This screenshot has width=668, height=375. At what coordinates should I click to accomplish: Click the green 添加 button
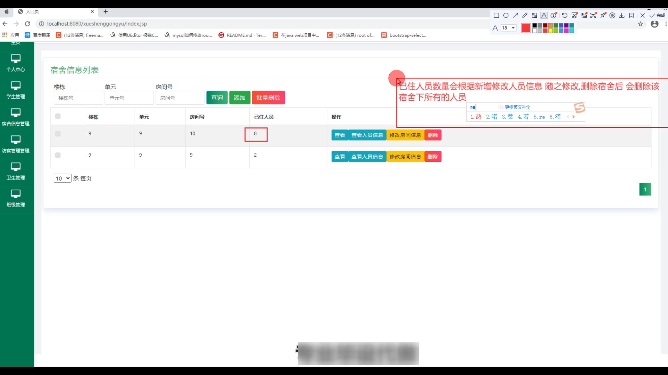click(x=239, y=98)
